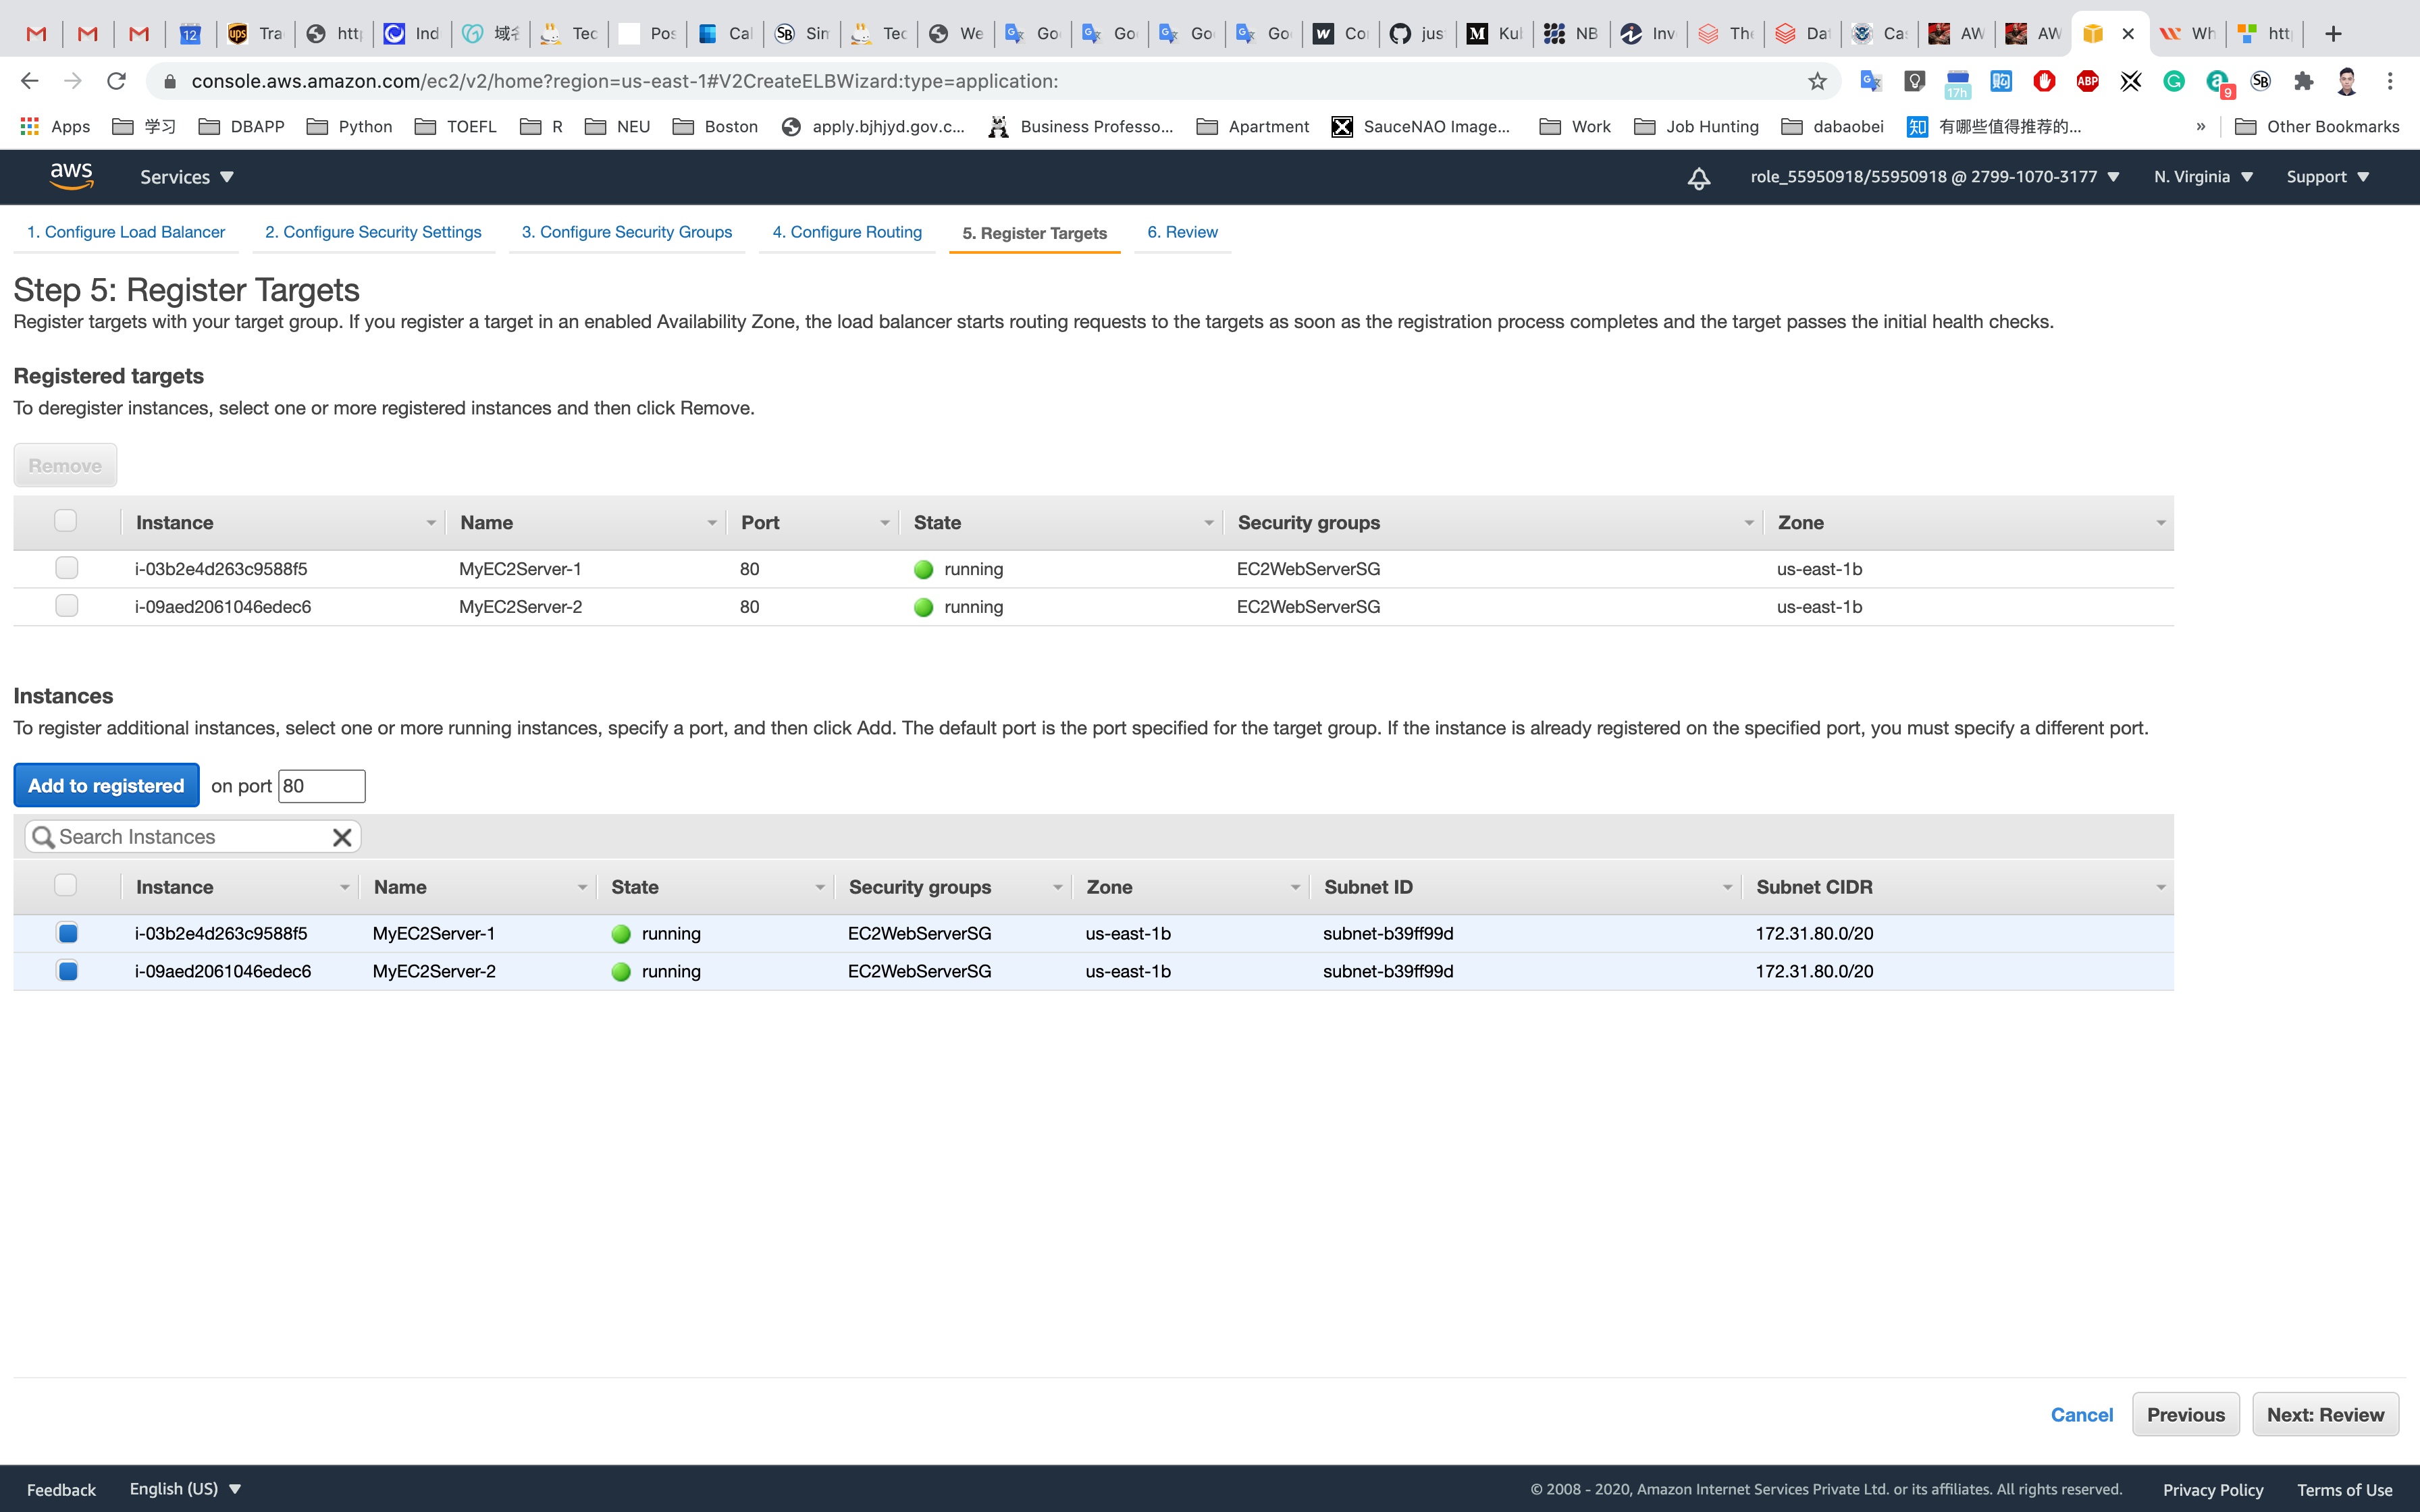
Task: Click the AWS logo home icon
Action: 71,176
